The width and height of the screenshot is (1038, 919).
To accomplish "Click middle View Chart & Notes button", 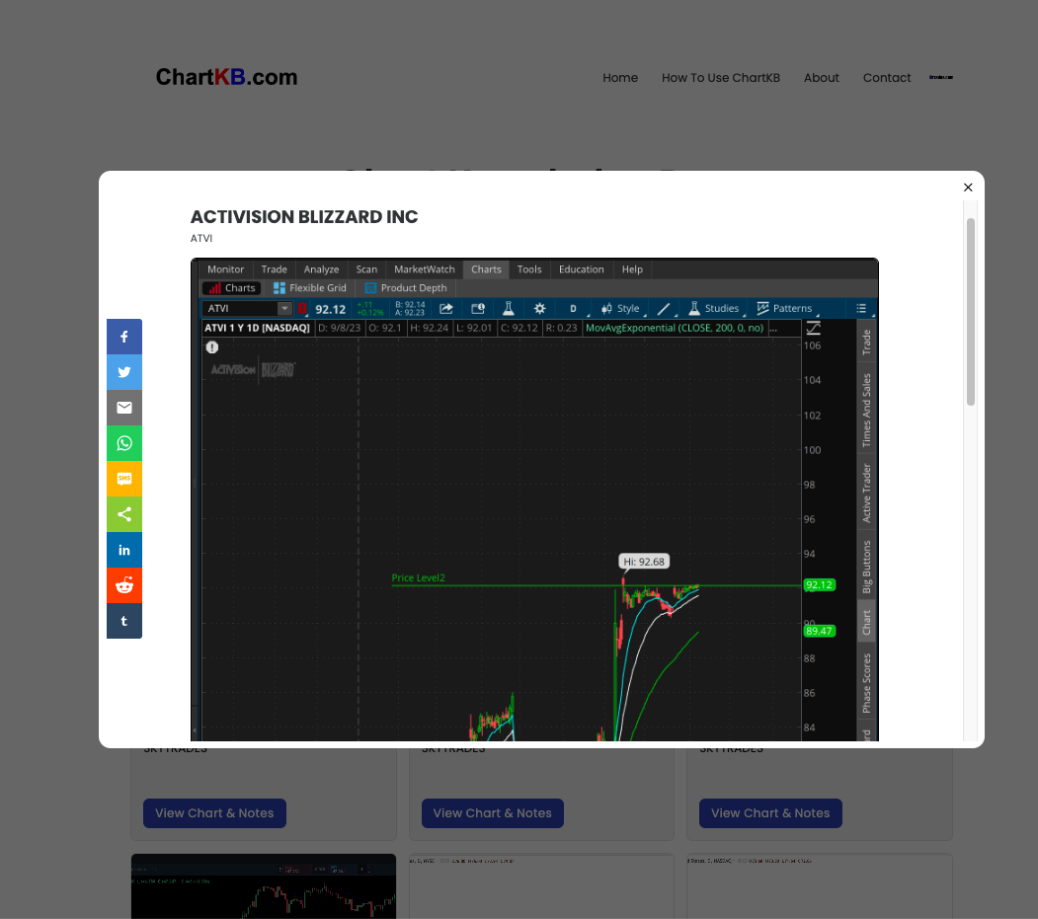I will point(493,813).
